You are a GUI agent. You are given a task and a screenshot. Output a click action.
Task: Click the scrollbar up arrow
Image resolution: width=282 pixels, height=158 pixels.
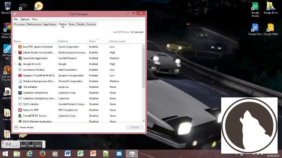143,46
